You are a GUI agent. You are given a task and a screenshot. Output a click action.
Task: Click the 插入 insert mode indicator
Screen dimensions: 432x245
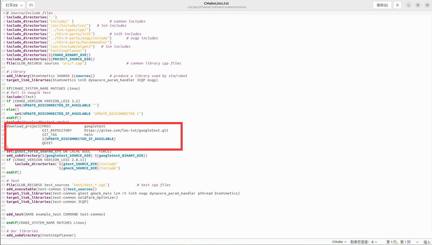(427, 242)
